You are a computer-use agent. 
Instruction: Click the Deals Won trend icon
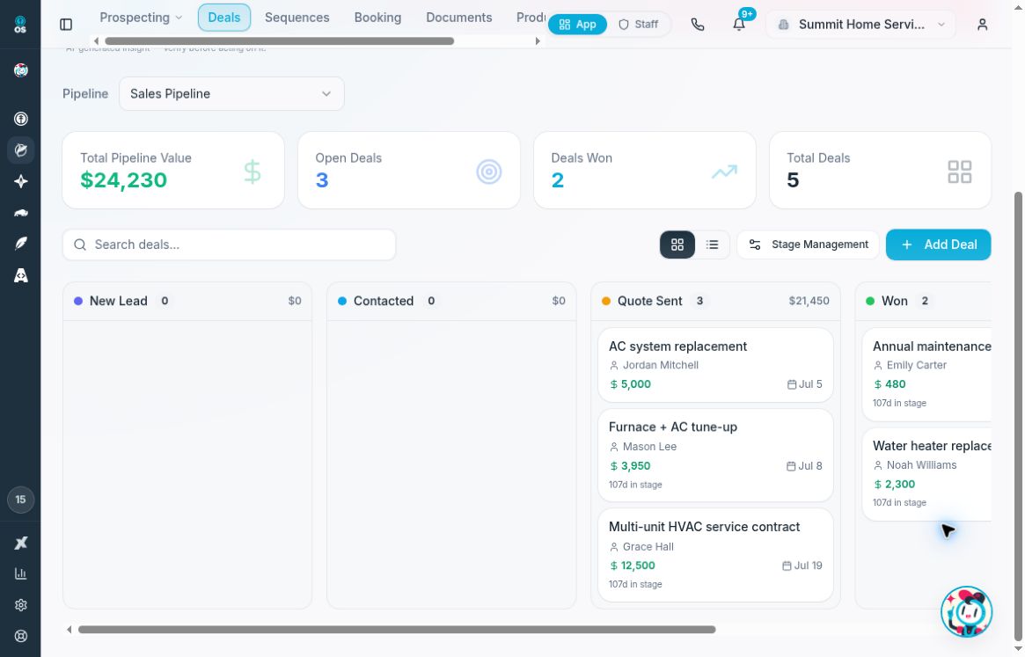point(724,172)
